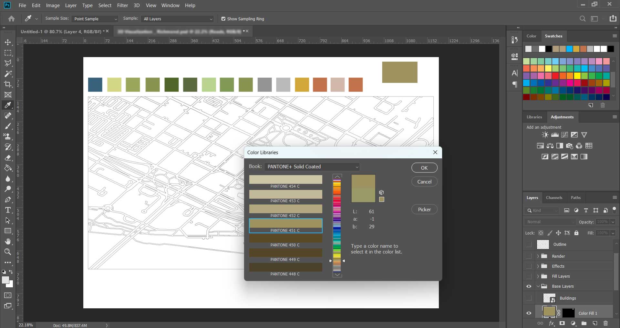Hide the Base Layers group
Viewport: 620px width, 328px height.
[529, 286]
